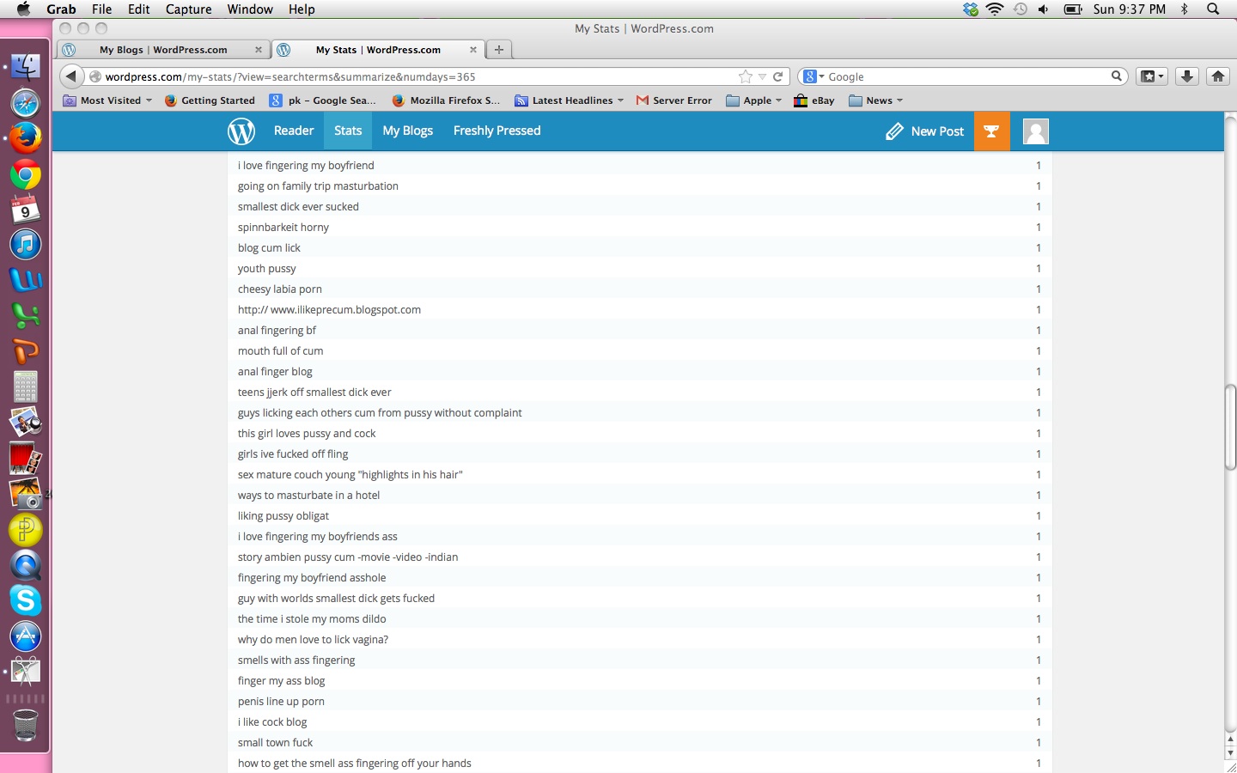Switch to the My Blogs browser tab

click(x=163, y=50)
